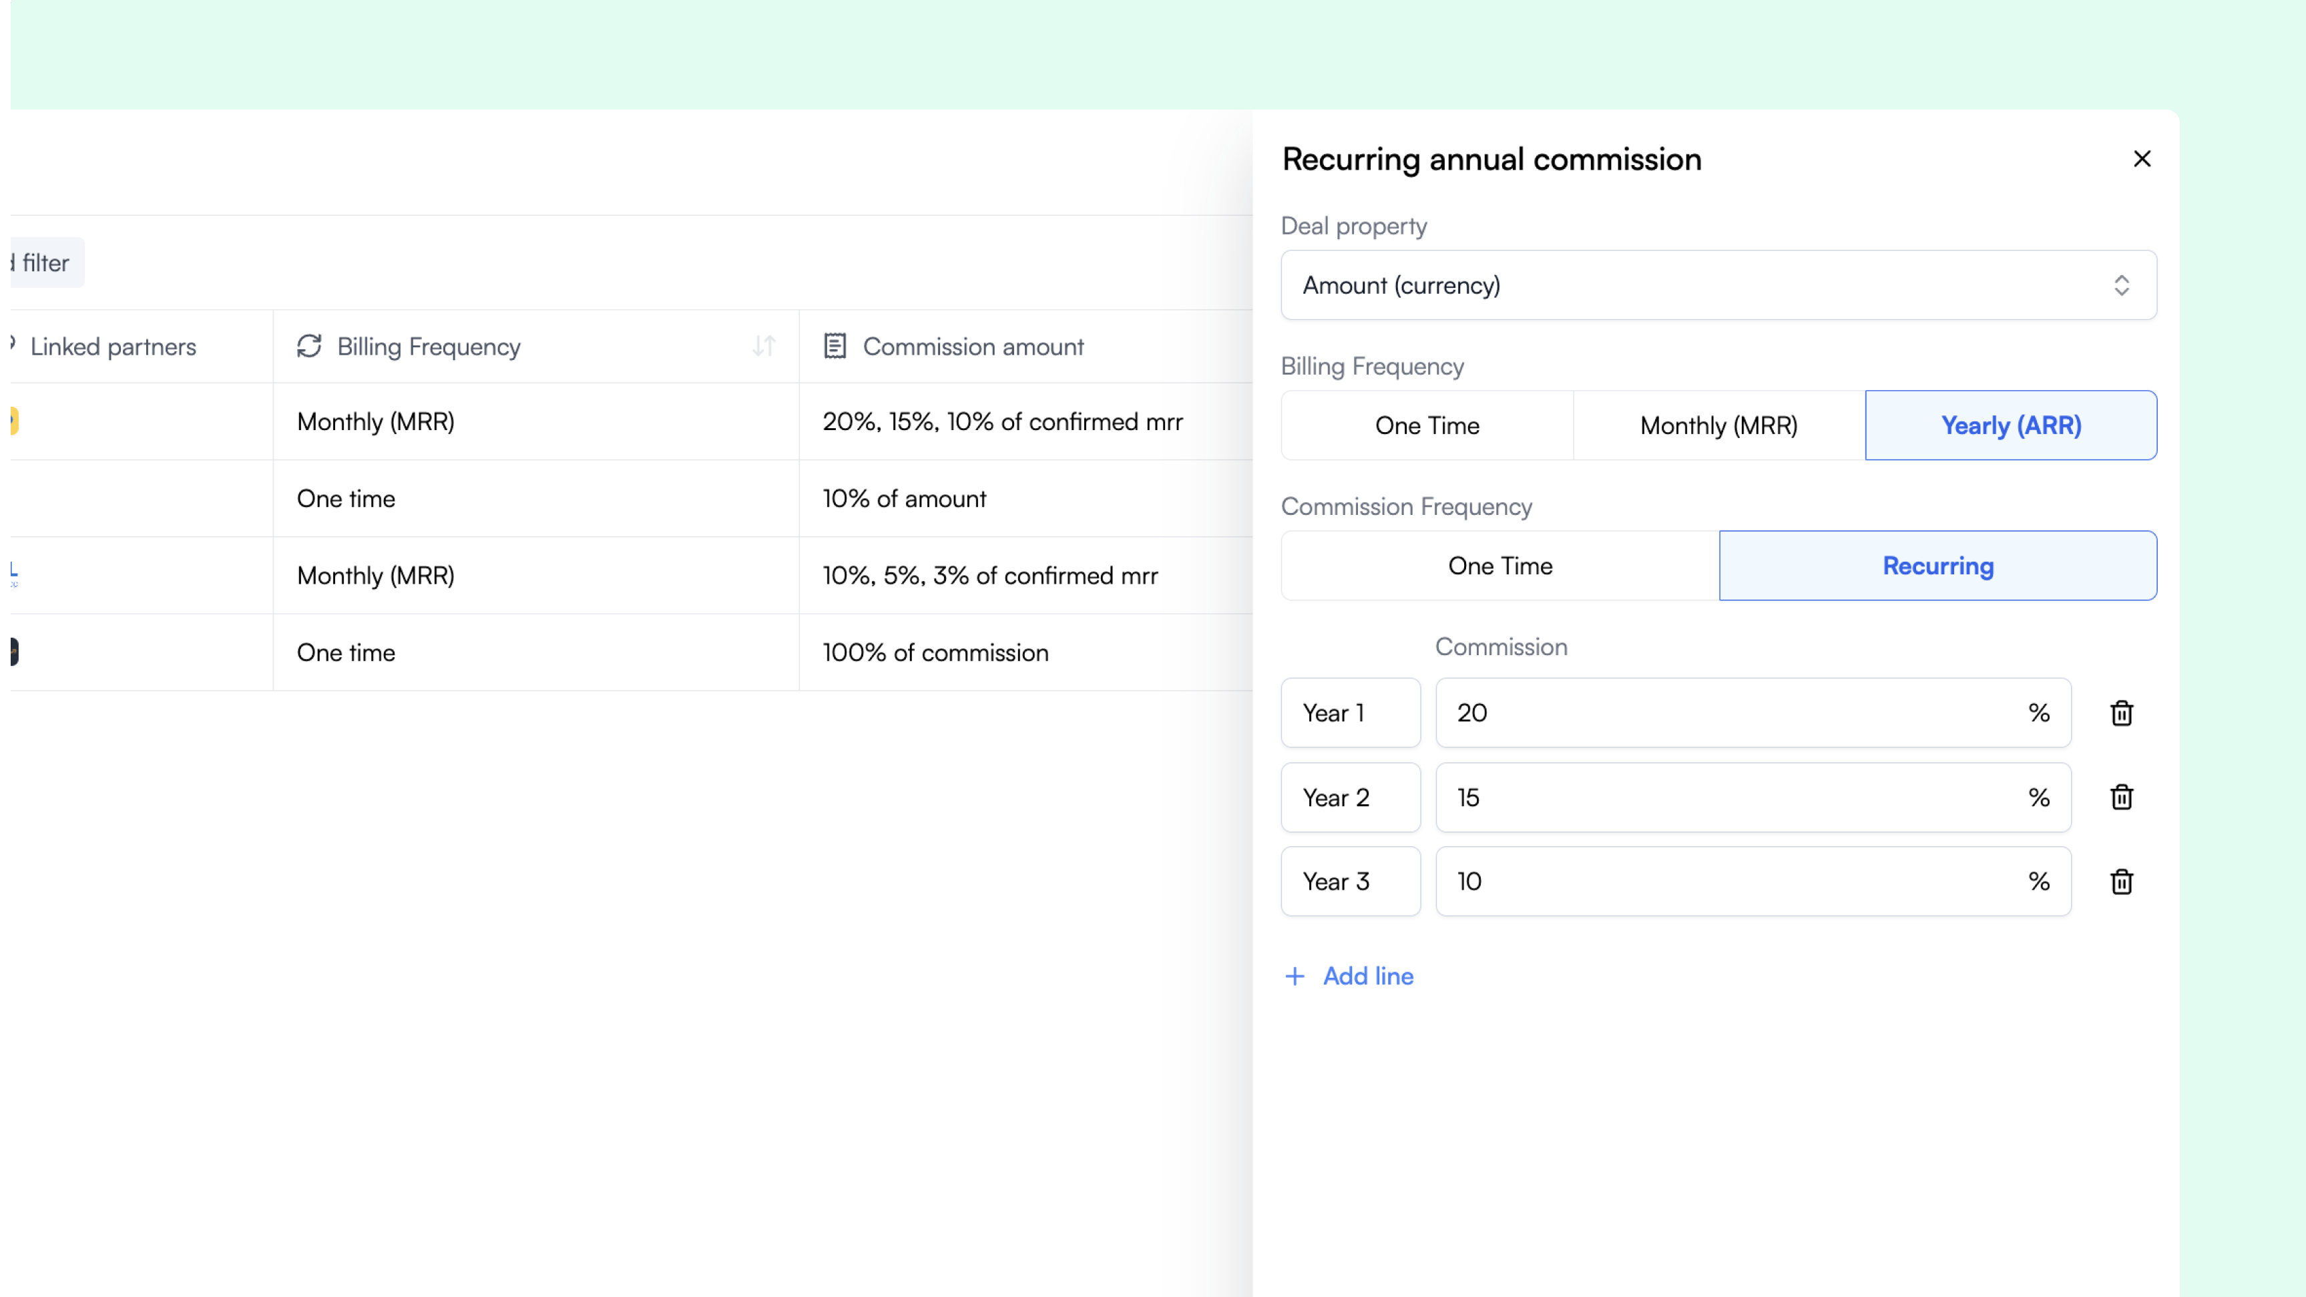This screenshot has height=1297, width=2306.
Task: Click the Commission amount column icon
Action: pyautogui.click(x=835, y=347)
